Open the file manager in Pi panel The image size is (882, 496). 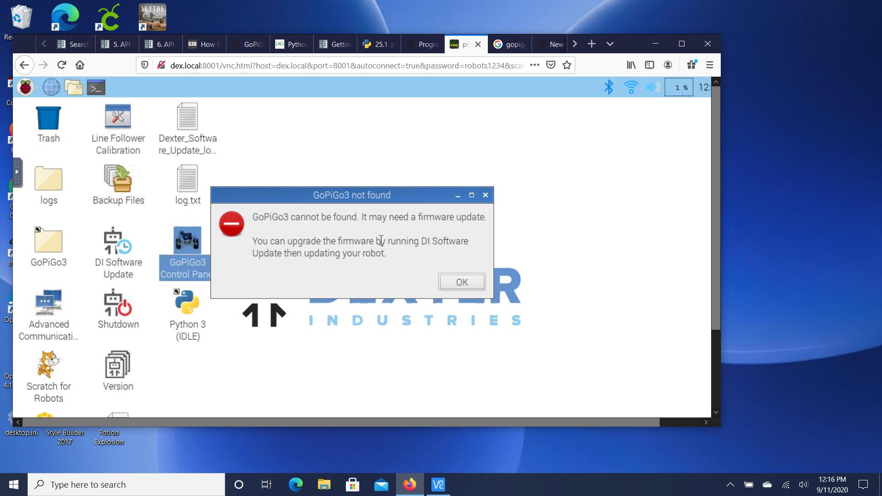tap(73, 87)
